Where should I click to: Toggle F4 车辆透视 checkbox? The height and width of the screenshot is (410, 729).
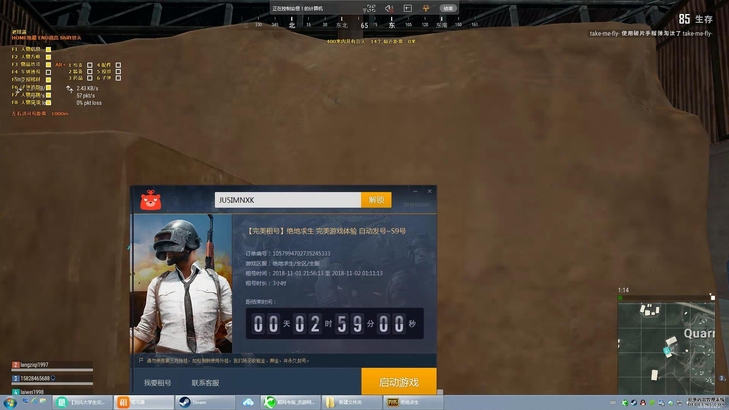48,72
